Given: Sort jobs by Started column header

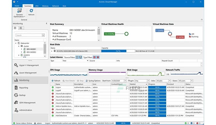Looking at the screenshot, I should pyautogui.click(x=138, y=84).
